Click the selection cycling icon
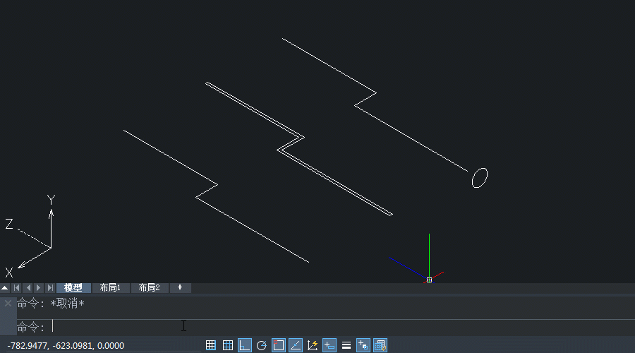Viewport: 635px width, 353px height. pos(380,345)
